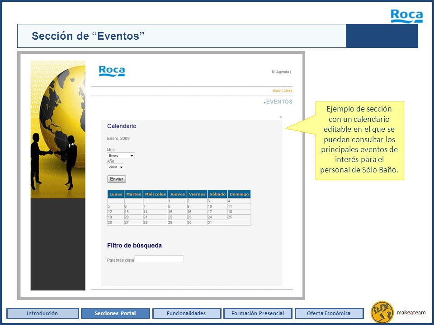
Task: Click the Martes column header
Action: pos(134,194)
